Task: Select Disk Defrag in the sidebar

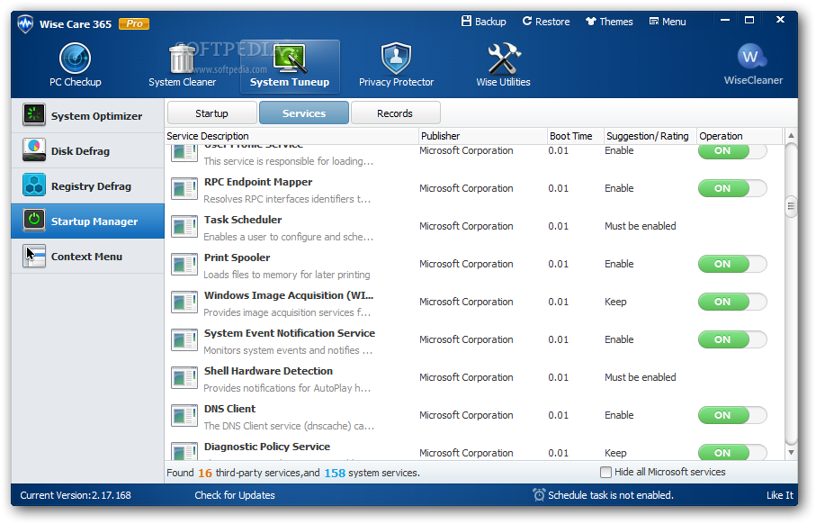Action: [x=87, y=150]
